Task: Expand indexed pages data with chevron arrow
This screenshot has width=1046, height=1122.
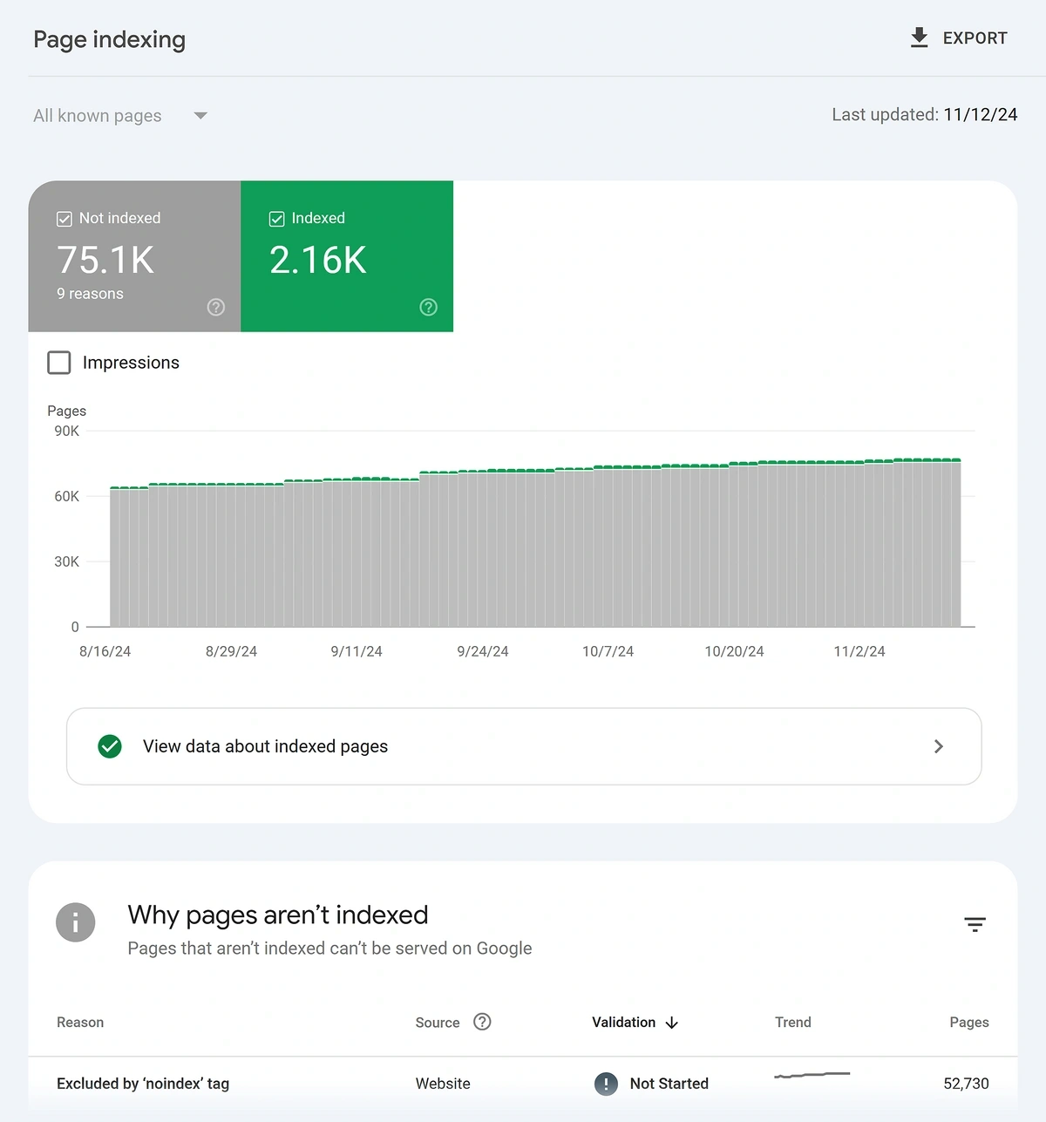Action: (939, 746)
